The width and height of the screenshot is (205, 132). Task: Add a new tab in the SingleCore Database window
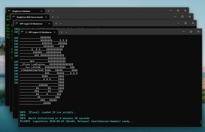[x=48, y=11]
